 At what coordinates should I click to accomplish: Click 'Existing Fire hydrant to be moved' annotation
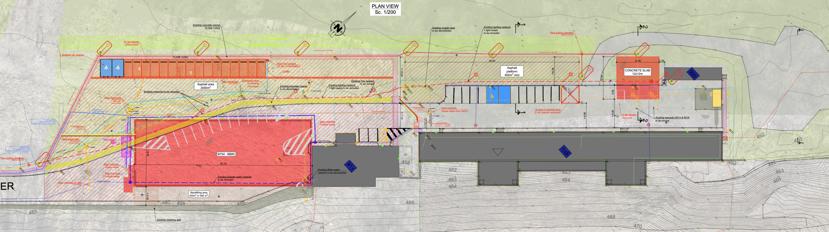click(363, 82)
